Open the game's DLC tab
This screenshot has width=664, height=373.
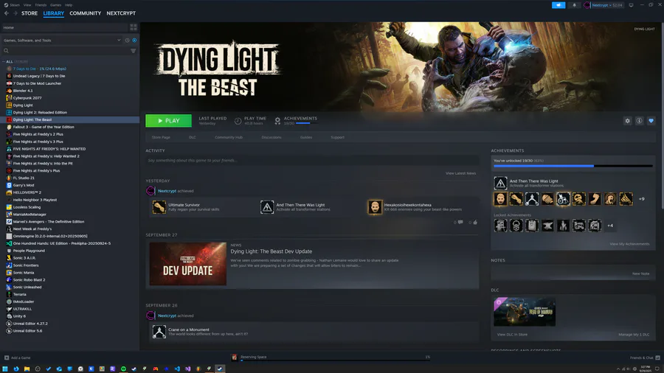pyautogui.click(x=193, y=137)
